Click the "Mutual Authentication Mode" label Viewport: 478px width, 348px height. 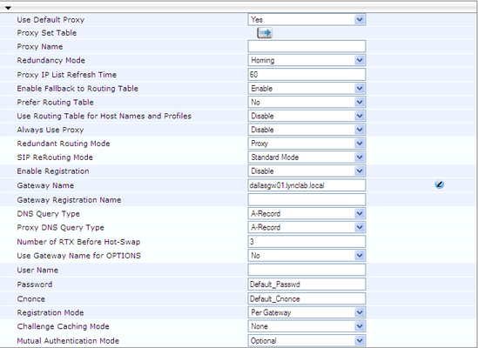(x=68, y=341)
